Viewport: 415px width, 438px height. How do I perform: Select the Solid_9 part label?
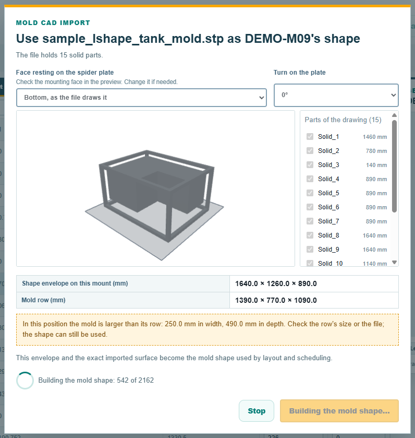(328, 249)
